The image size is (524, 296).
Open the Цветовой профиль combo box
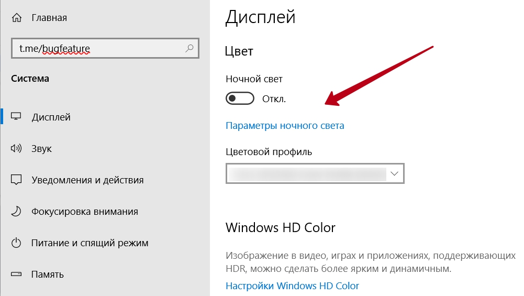point(306,173)
